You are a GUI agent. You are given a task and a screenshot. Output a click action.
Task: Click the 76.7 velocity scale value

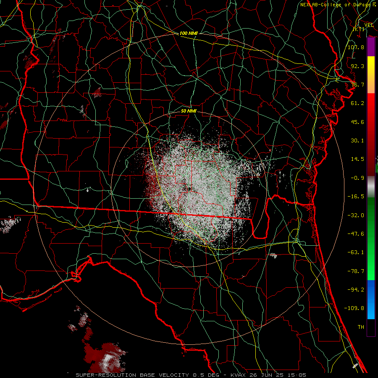(x=357, y=84)
